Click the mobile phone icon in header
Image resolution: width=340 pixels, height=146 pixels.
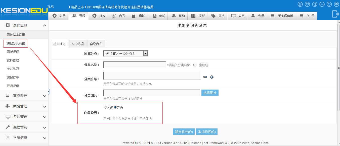(x=315, y=4)
